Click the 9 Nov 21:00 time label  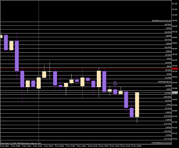pos(81,146)
